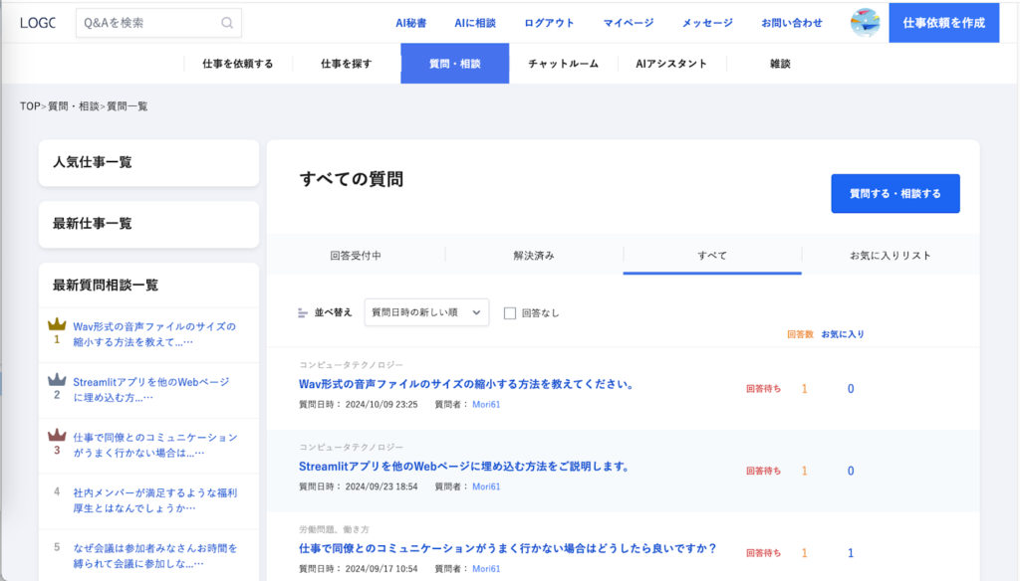Open the AI秘書 header link
This screenshot has width=1020, height=581.
click(x=410, y=23)
